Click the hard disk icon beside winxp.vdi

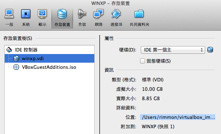click(x=16, y=58)
